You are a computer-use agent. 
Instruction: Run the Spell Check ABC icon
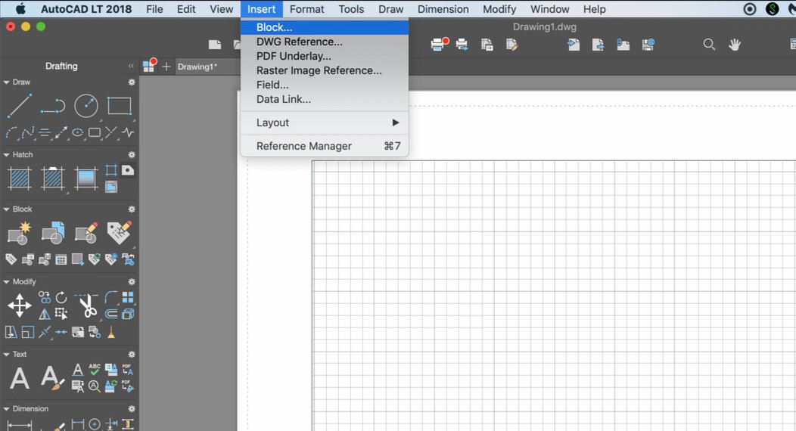[95, 369]
